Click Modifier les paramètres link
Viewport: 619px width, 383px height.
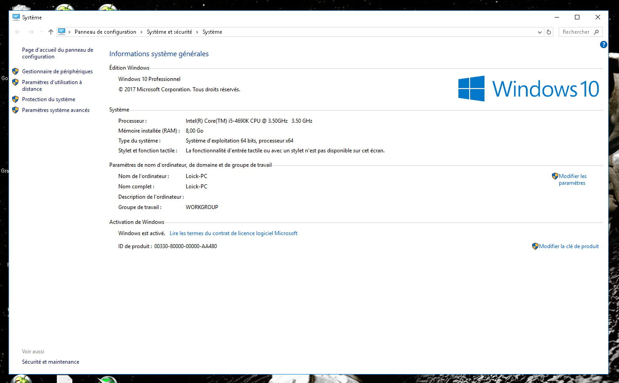pyautogui.click(x=573, y=179)
